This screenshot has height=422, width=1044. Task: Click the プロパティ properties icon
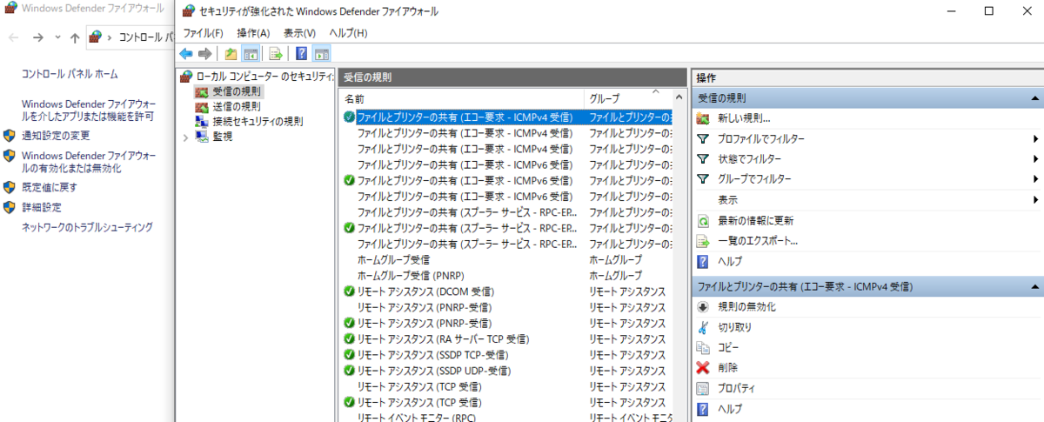pyautogui.click(x=703, y=388)
